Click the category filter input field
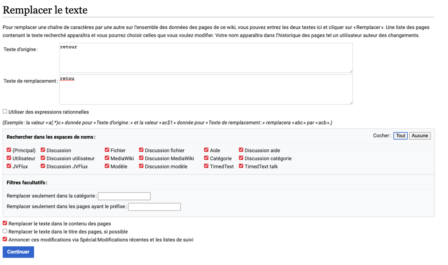Screen dimensions: 448x265 [x=124, y=196]
